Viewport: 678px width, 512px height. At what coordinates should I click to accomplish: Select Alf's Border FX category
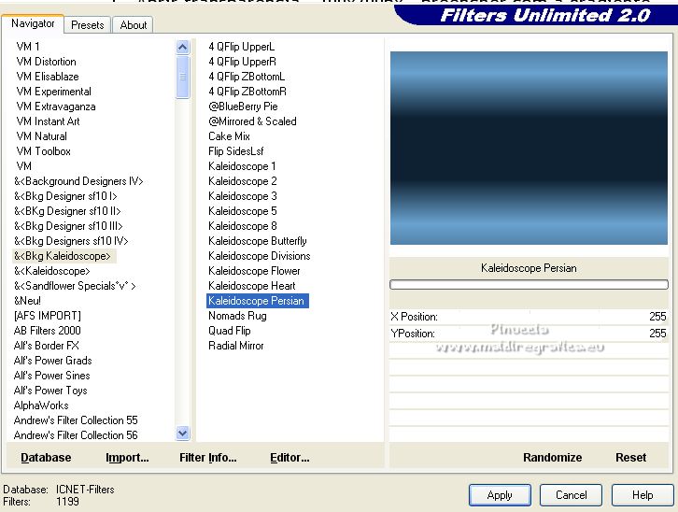pyautogui.click(x=47, y=346)
